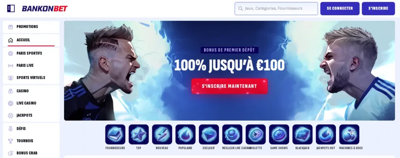The image size is (400, 158).
Task: Focus the Jeux, Catégories, Fournisseurs search field
Action: point(276,9)
